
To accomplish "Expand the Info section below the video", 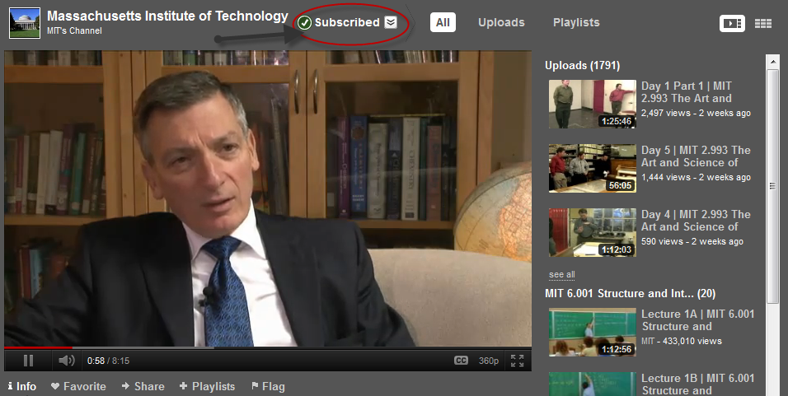I will click(22, 386).
